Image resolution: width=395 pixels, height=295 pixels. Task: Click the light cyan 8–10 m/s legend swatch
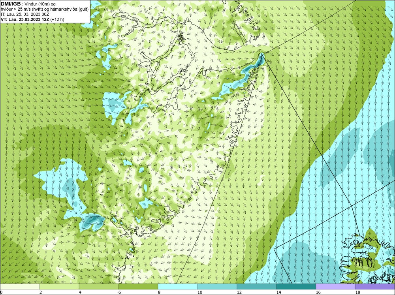point(178,287)
